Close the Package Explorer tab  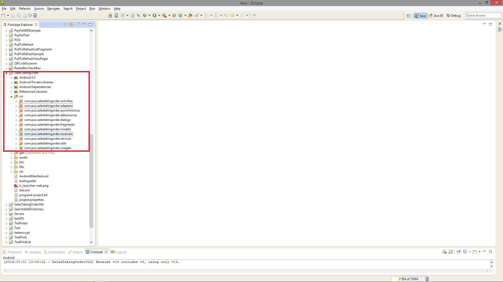(36, 25)
